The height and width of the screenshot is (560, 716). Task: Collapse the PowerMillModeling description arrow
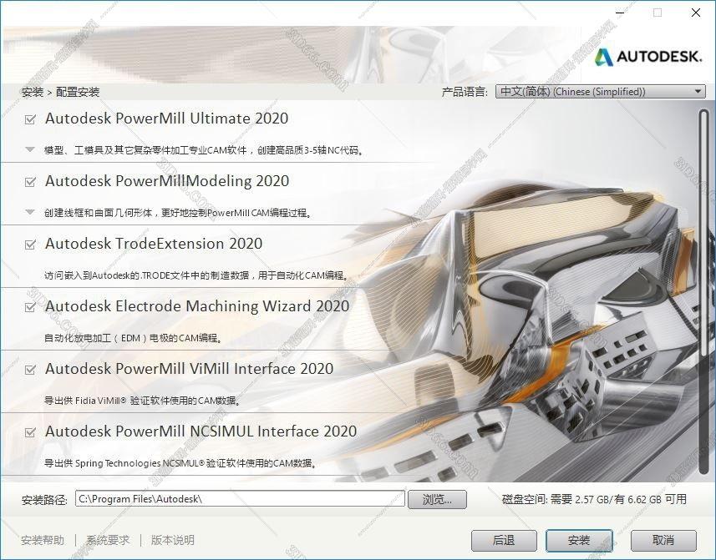[x=29, y=212]
